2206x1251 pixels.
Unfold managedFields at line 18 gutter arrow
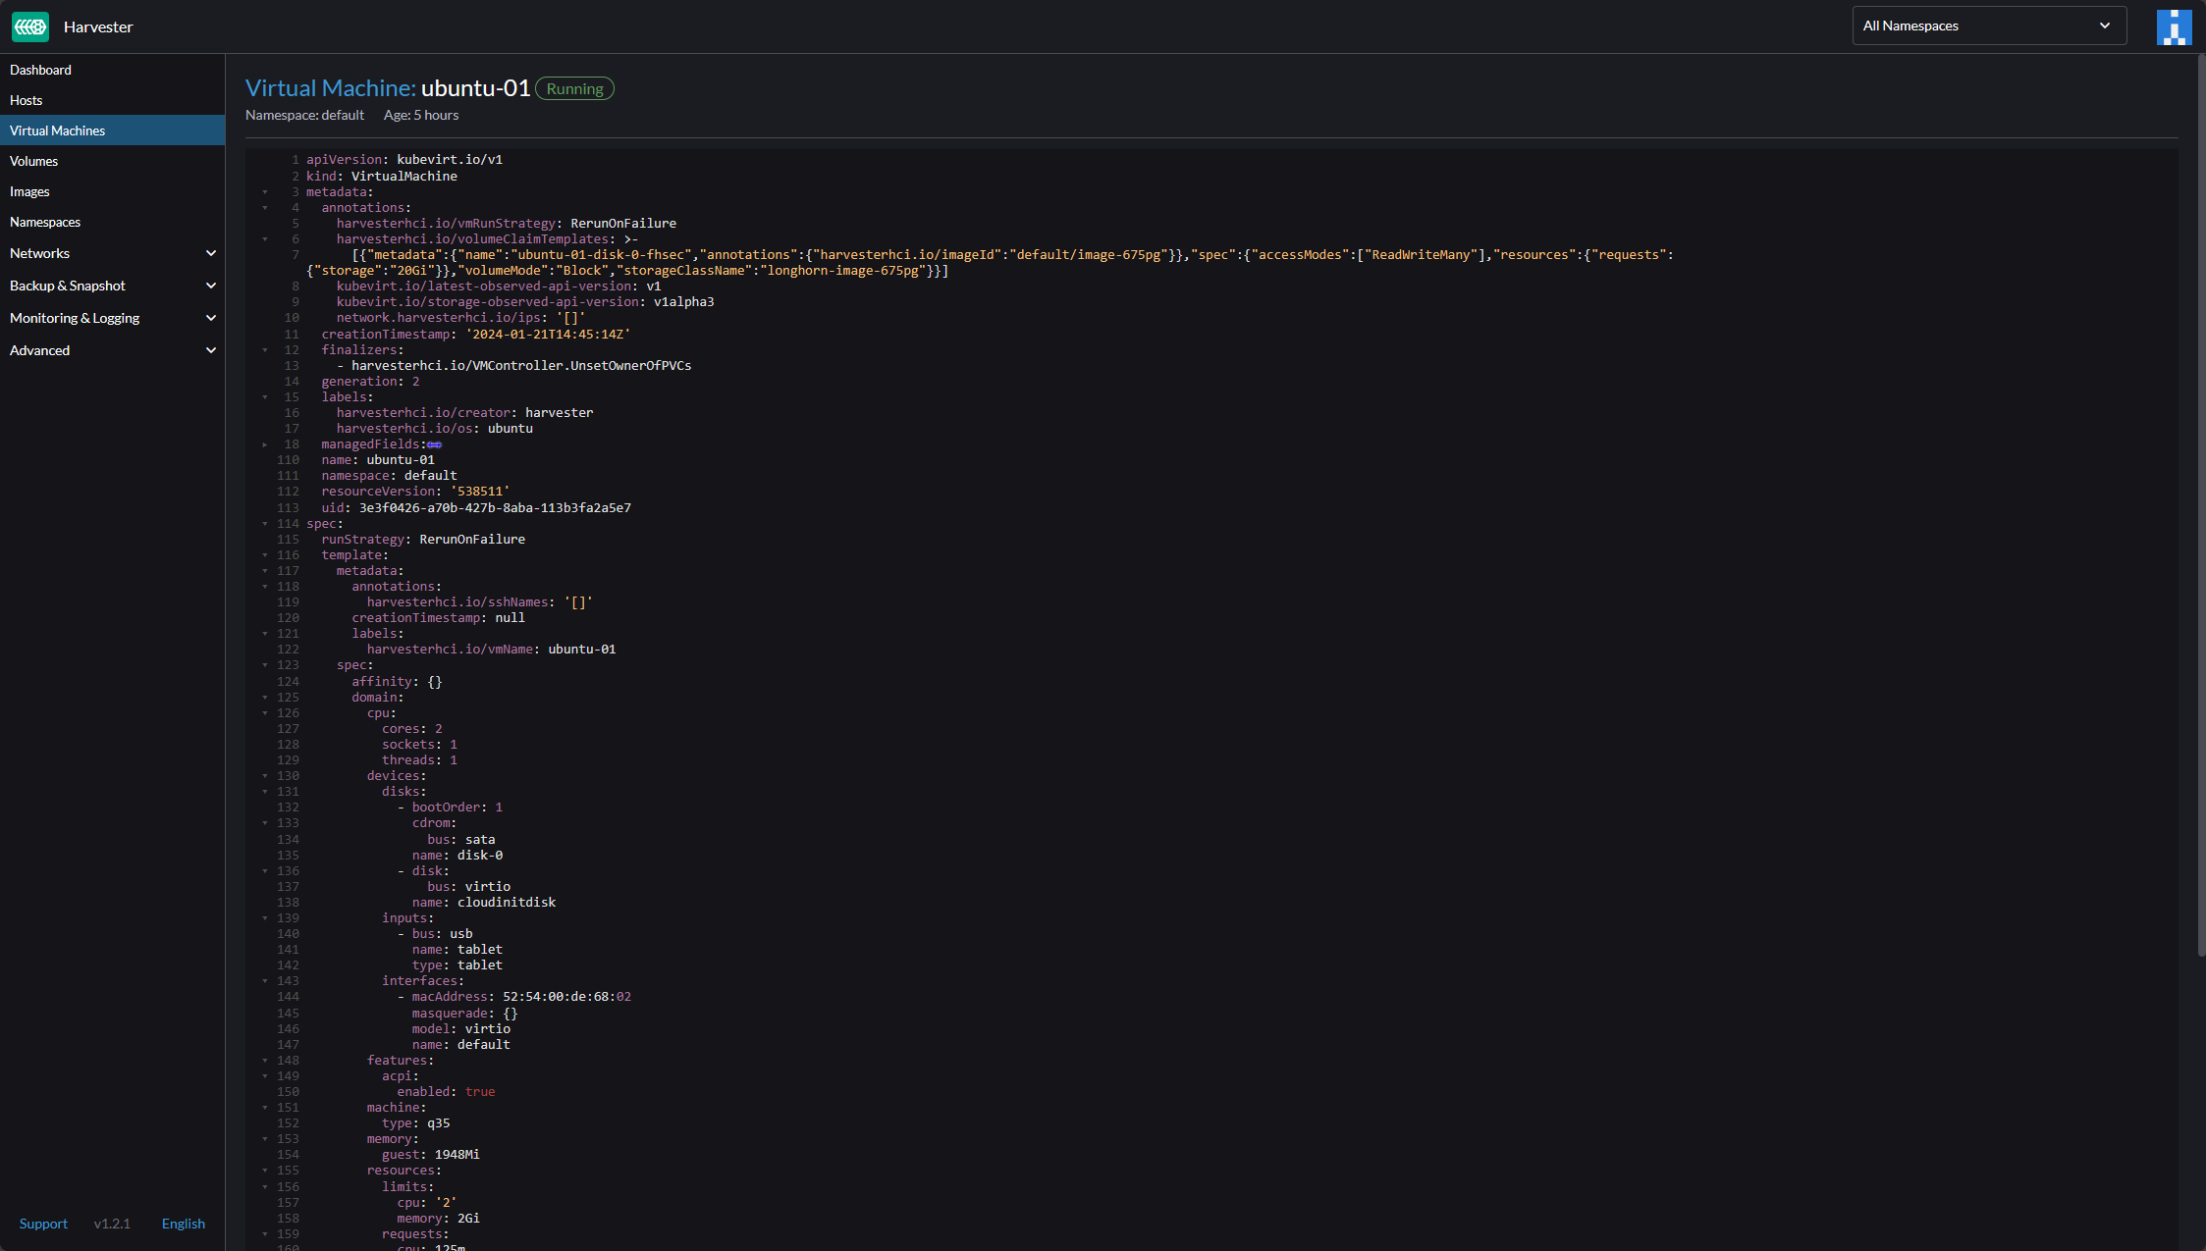265,444
